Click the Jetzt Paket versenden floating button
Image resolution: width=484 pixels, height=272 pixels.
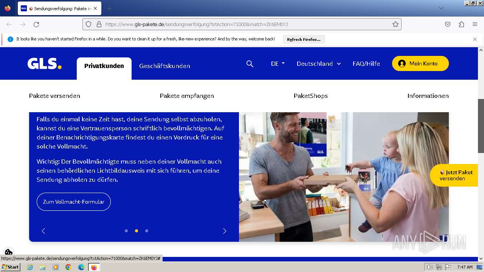pos(455,175)
